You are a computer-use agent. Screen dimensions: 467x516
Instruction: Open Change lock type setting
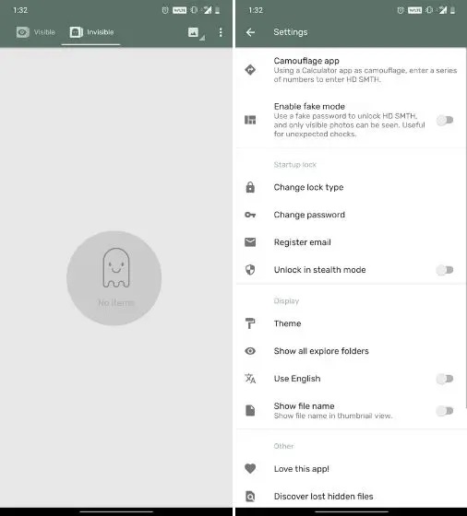click(x=351, y=187)
